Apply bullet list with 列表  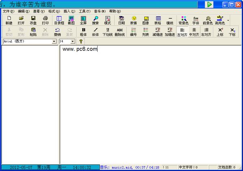click(145, 32)
